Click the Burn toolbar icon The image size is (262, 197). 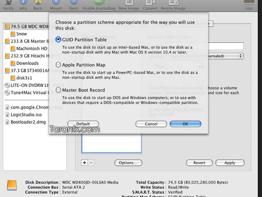38,3
